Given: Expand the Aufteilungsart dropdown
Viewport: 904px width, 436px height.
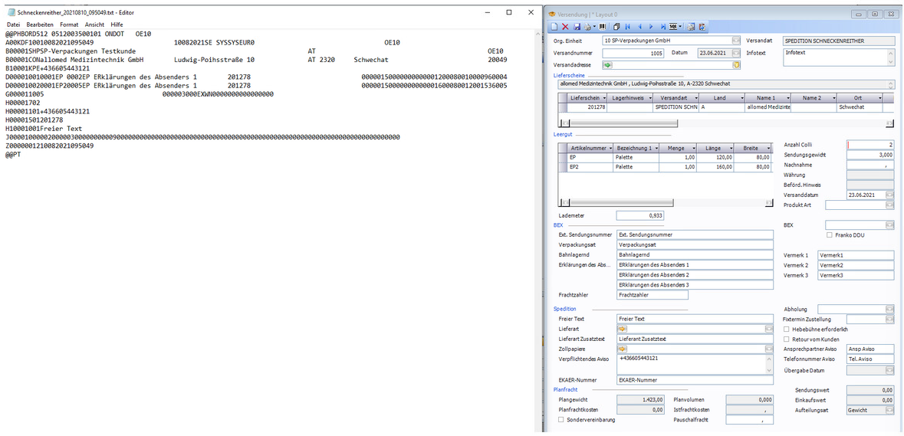Looking at the screenshot, I should 889,410.
